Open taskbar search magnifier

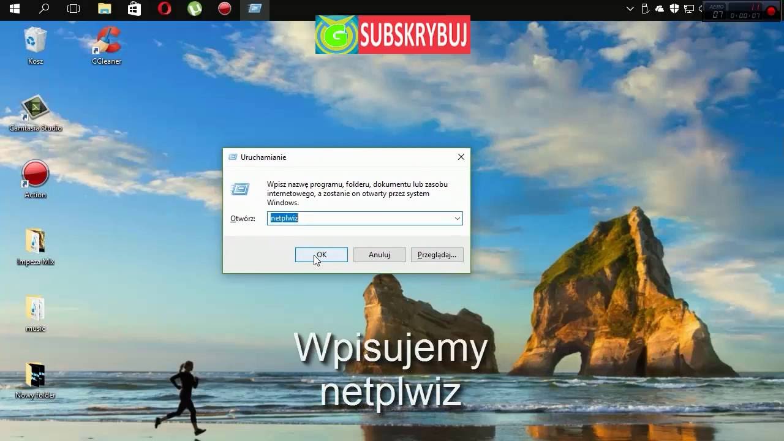pyautogui.click(x=44, y=9)
